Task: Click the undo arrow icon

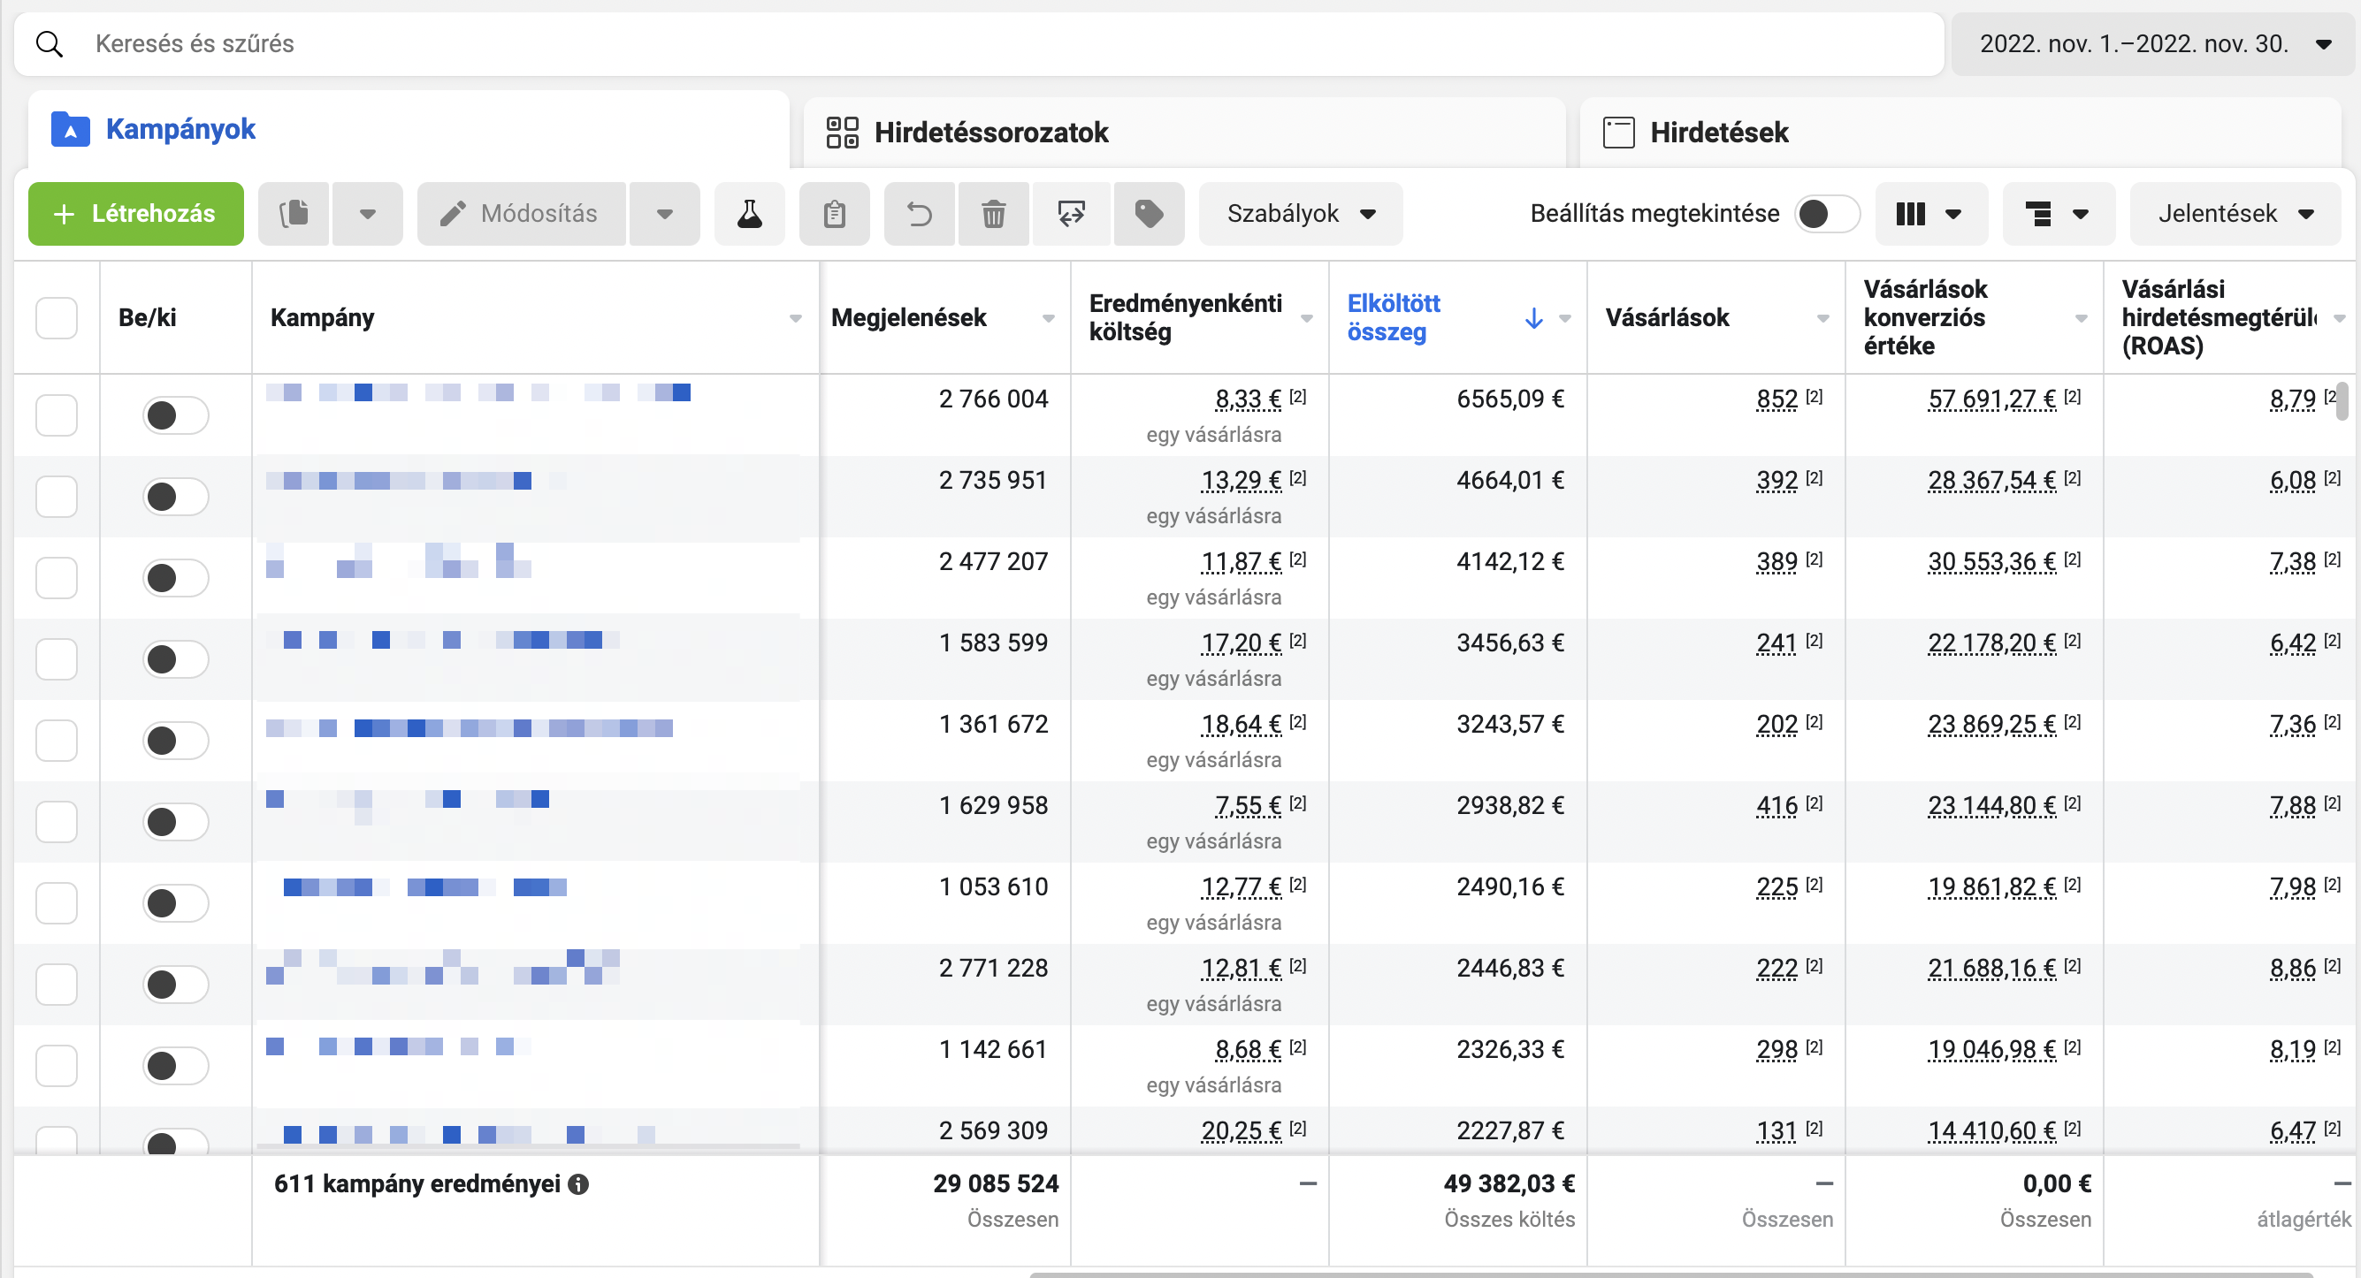Action: coord(919,214)
